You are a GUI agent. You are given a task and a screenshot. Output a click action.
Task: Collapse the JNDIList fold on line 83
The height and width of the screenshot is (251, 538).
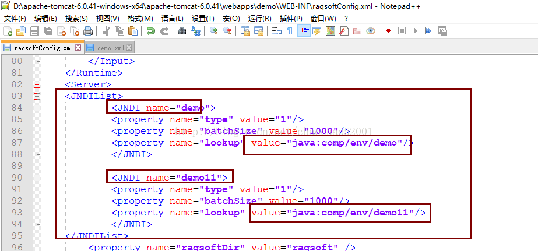click(37, 96)
